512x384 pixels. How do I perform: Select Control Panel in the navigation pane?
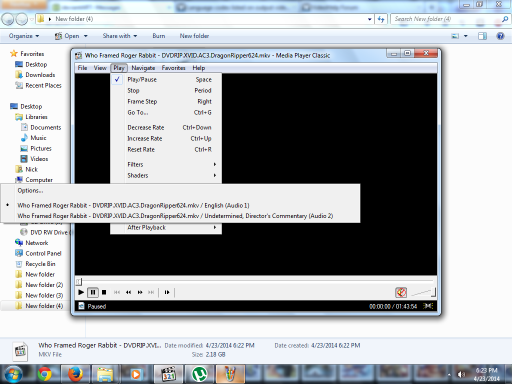[x=43, y=253]
